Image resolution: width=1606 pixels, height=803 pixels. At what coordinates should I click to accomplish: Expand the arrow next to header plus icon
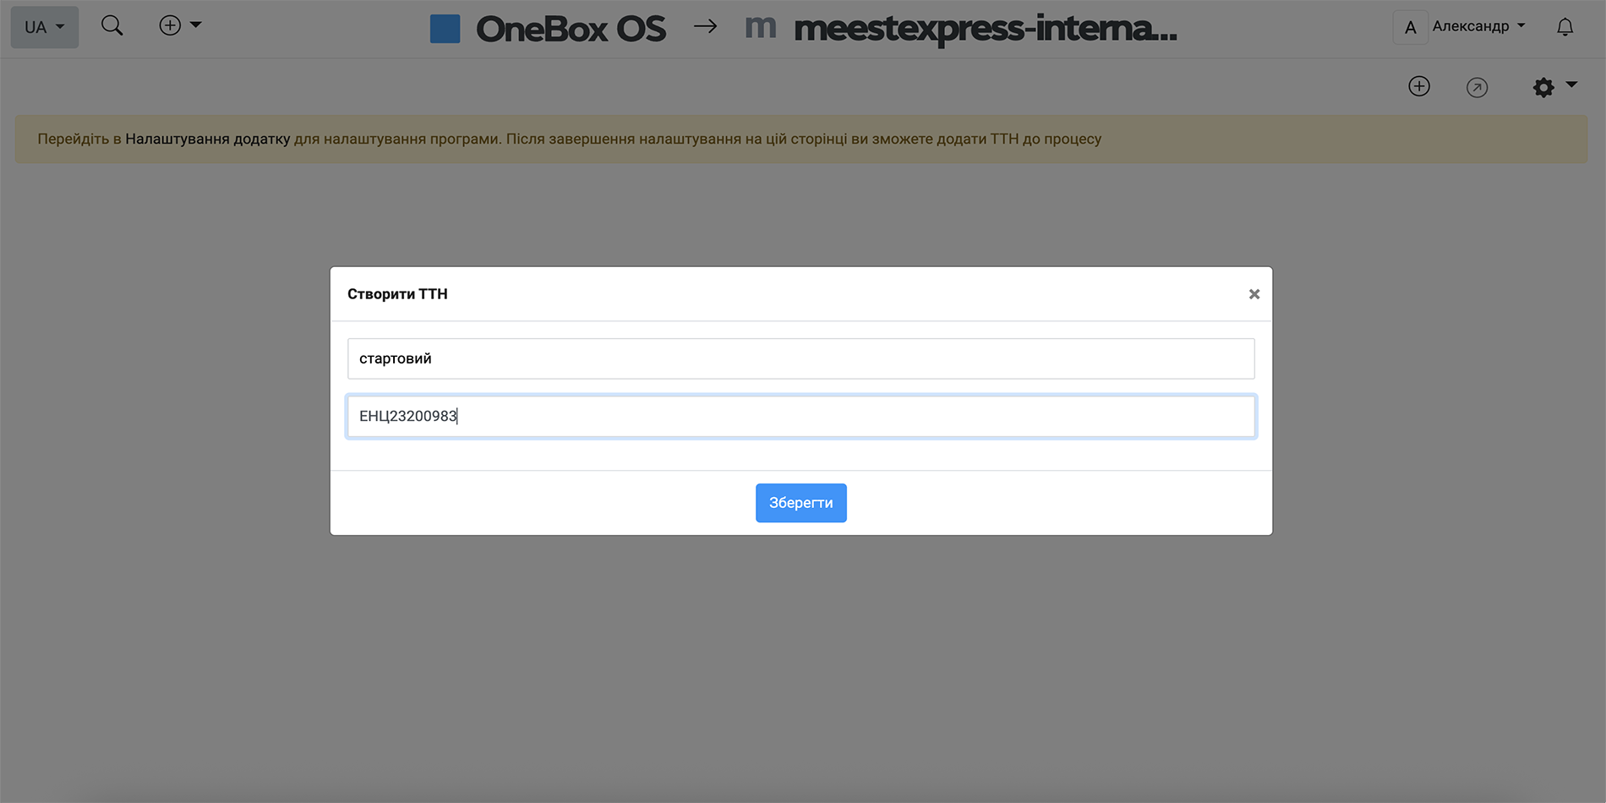pos(196,25)
